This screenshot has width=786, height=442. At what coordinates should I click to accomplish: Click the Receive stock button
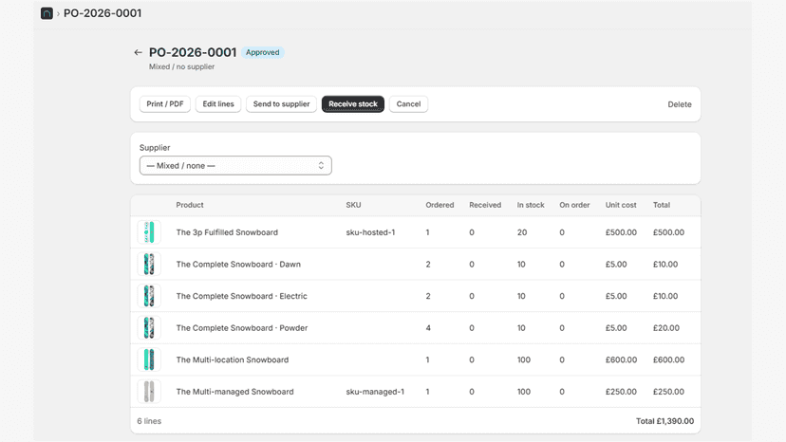click(353, 103)
